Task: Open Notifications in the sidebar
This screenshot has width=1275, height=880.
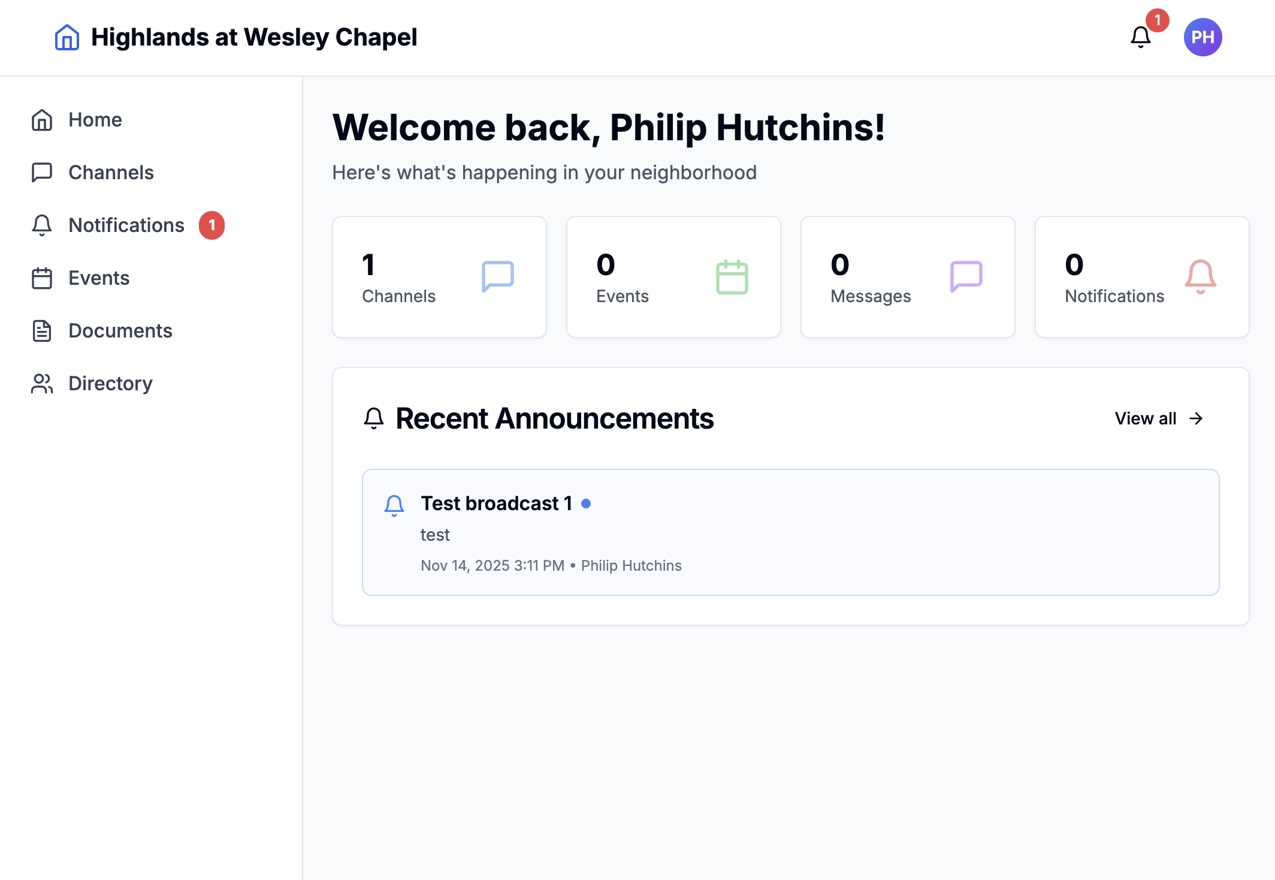Action: pos(126,225)
